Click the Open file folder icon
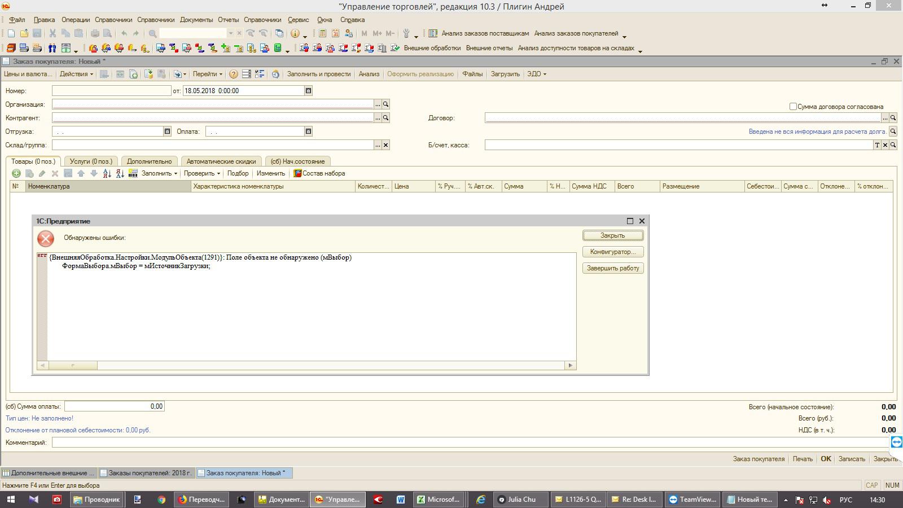903x508 pixels. point(24,34)
